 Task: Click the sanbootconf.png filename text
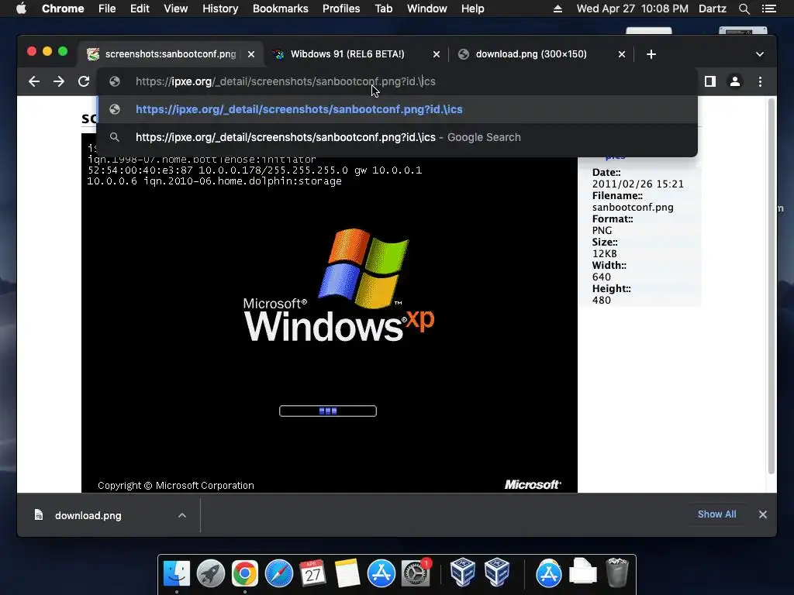(633, 208)
